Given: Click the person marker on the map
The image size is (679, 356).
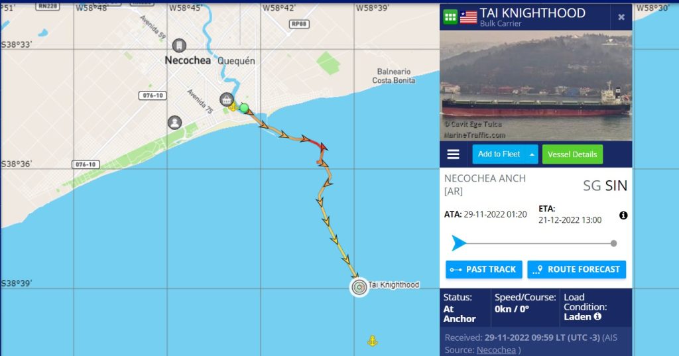Looking at the screenshot, I should (x=174, y=123).
